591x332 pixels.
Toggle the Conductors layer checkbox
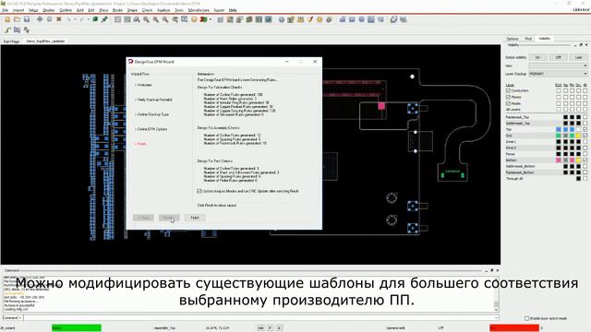[508, 90]
